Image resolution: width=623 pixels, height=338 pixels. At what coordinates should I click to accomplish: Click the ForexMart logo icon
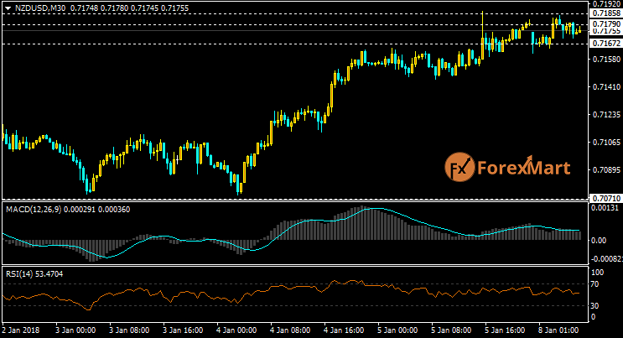click(459, 167)
